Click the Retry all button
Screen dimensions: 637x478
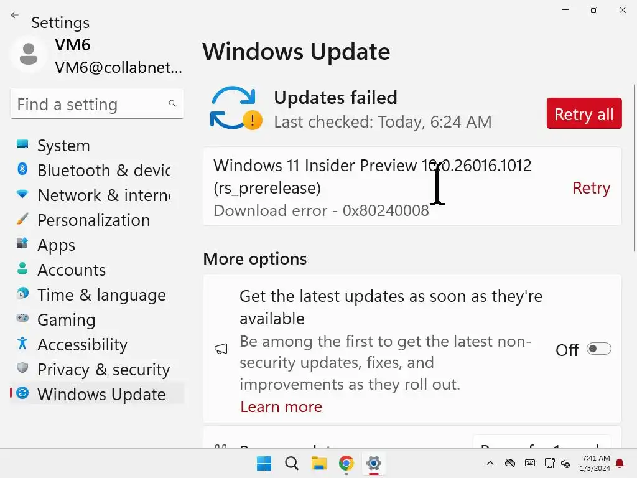pyautogui.click(x=584, y=113)
